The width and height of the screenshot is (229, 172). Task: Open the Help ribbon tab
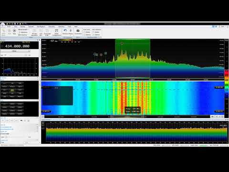pos(76,27)
